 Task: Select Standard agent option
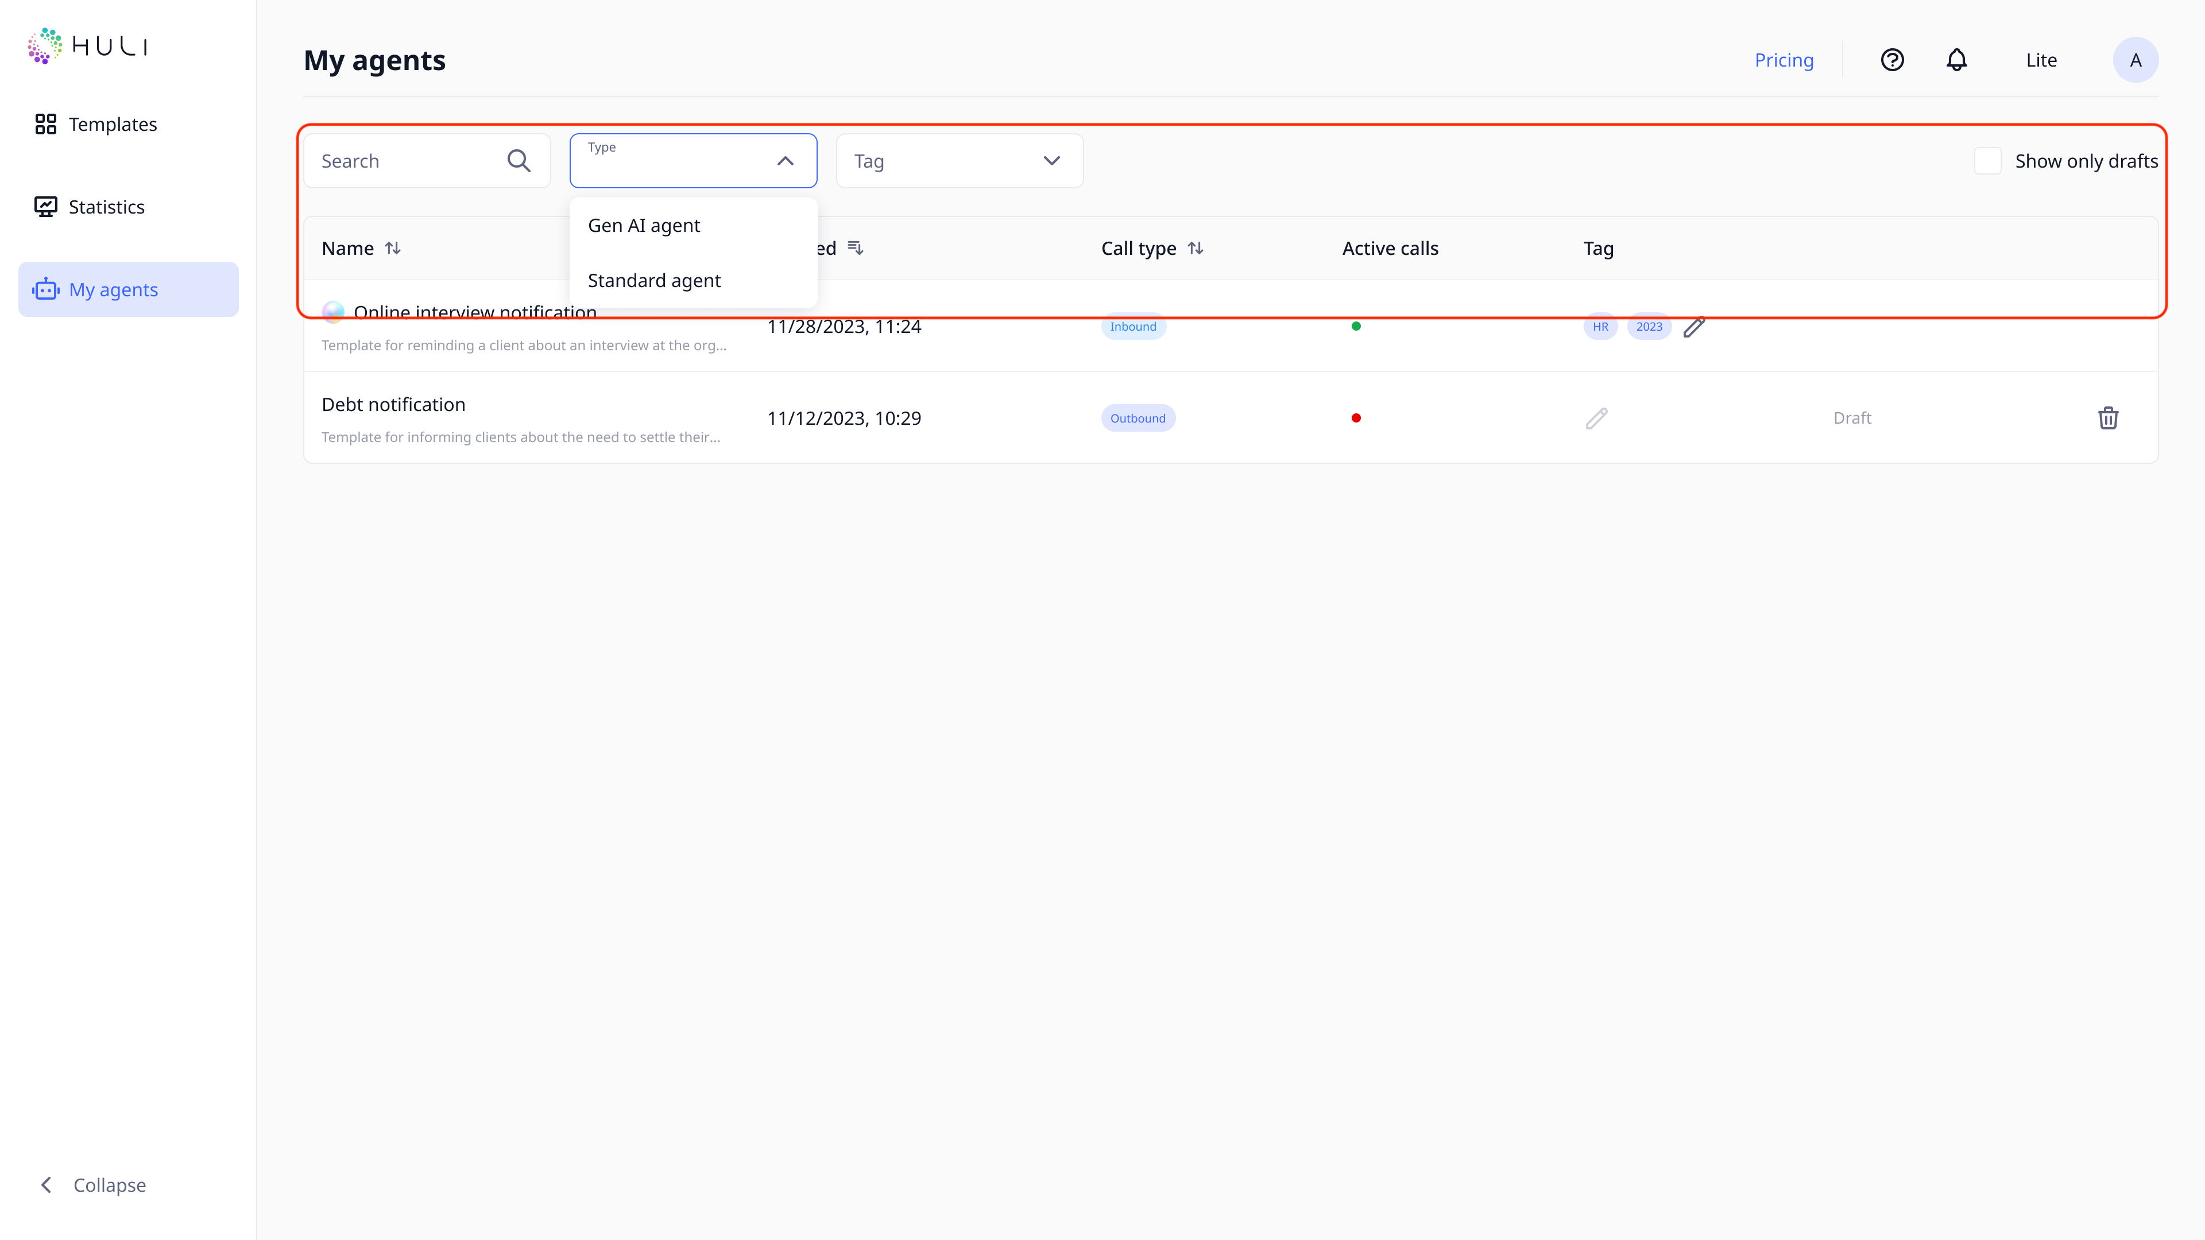[x=654, y=281]
